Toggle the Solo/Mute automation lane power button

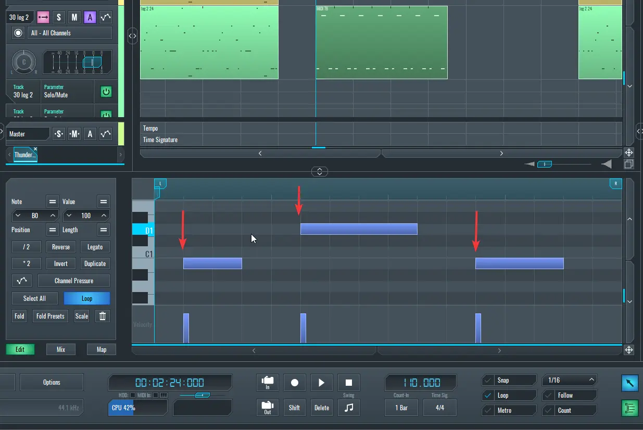(106, 92)
